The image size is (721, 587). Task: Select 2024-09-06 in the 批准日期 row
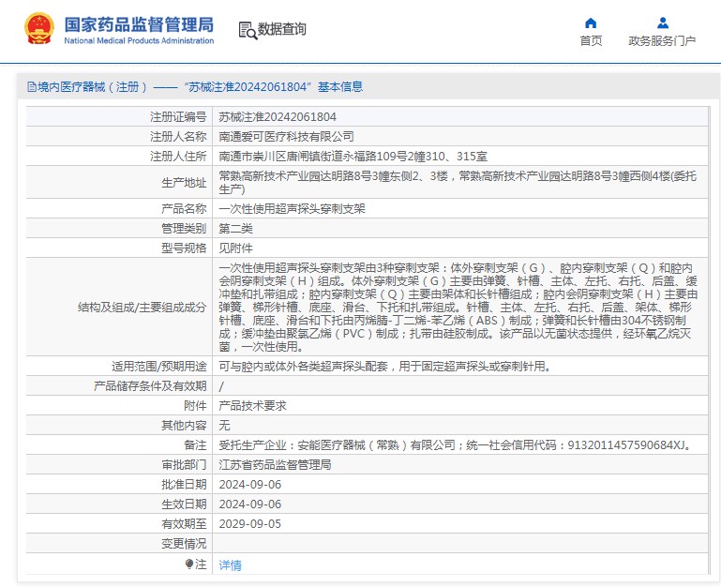[250, 485]
